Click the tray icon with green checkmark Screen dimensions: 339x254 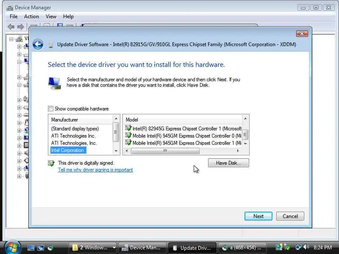(287, 247)
